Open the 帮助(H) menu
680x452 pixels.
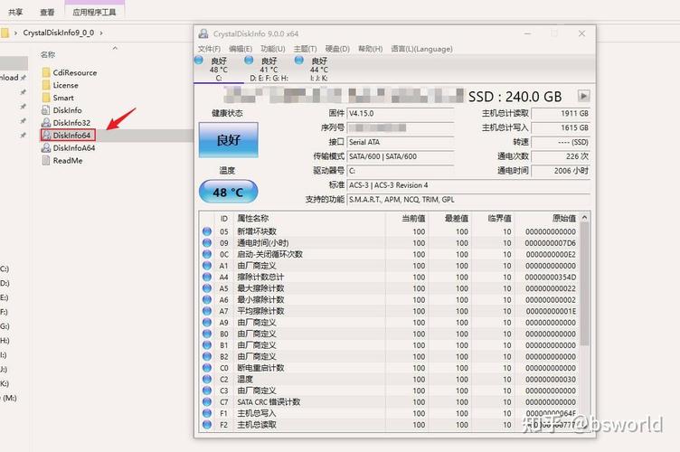[x=371, y=49]
